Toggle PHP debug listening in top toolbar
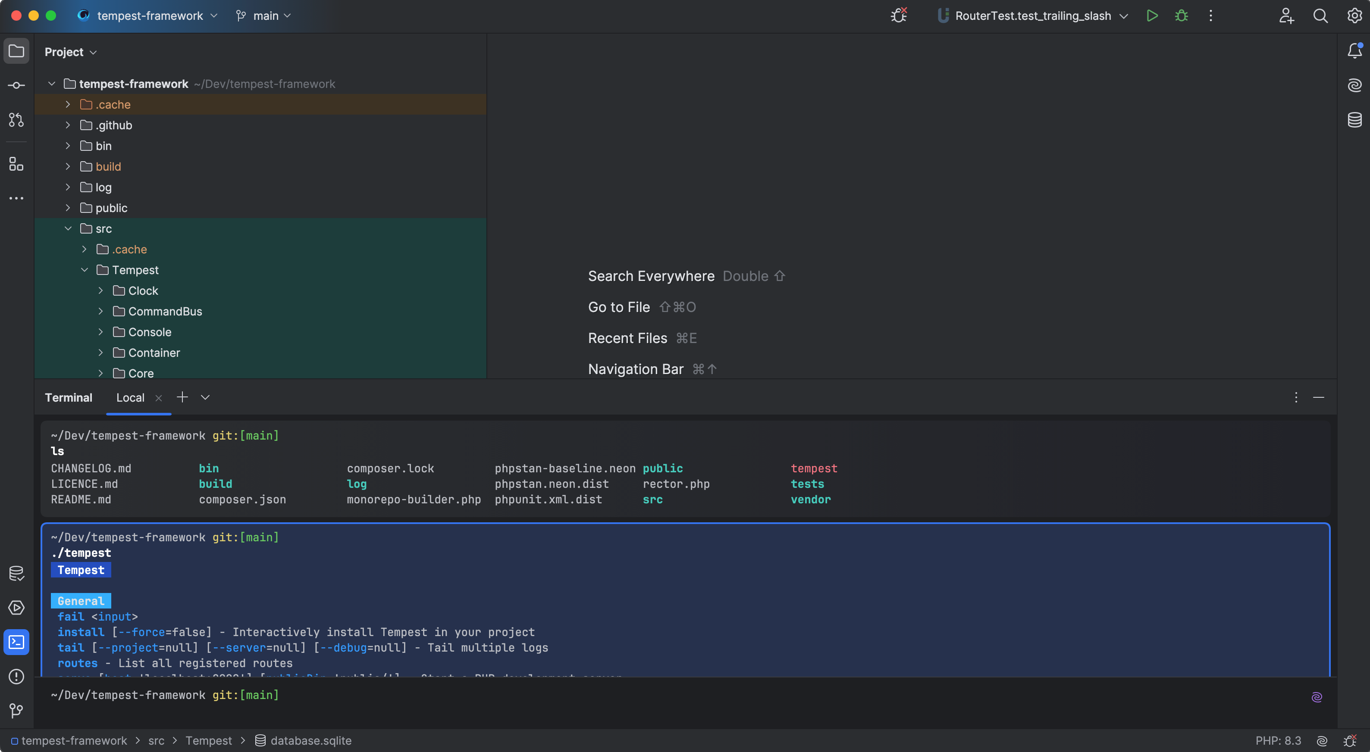 click(899, 16)
